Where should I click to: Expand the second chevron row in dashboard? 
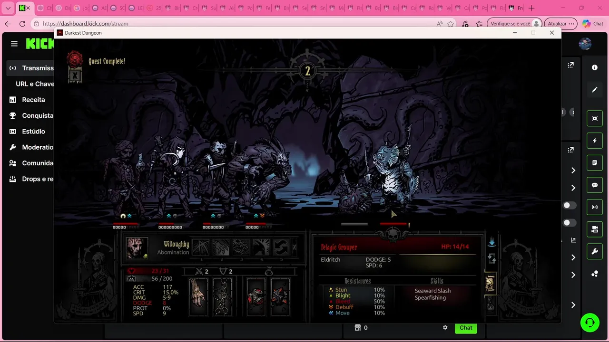click(573, 188)
